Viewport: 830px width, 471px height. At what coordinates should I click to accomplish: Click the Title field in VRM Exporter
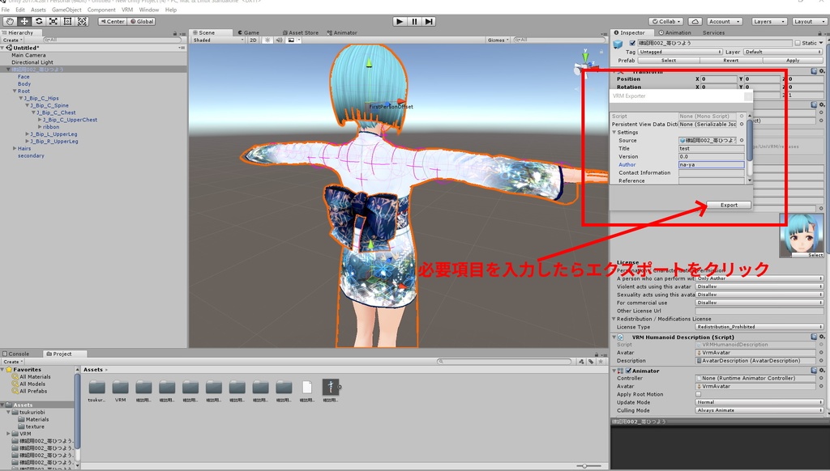pyautogui.click(x=711, y=149)
